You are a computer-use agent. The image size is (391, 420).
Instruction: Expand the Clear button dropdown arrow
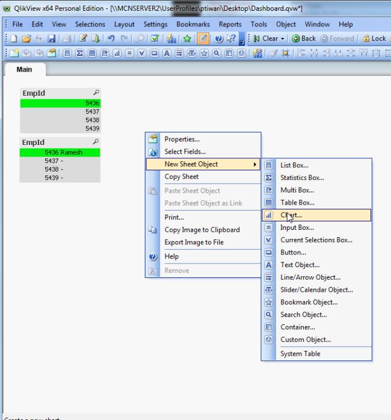tap(282, 39)
